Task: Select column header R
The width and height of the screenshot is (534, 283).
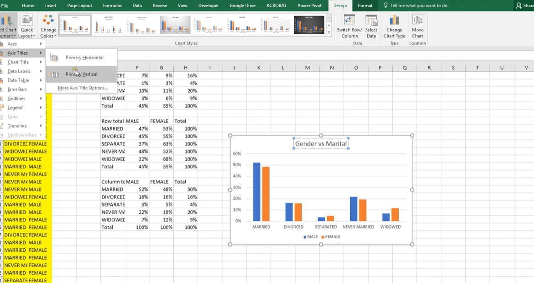Action: [x=429, y=68]
